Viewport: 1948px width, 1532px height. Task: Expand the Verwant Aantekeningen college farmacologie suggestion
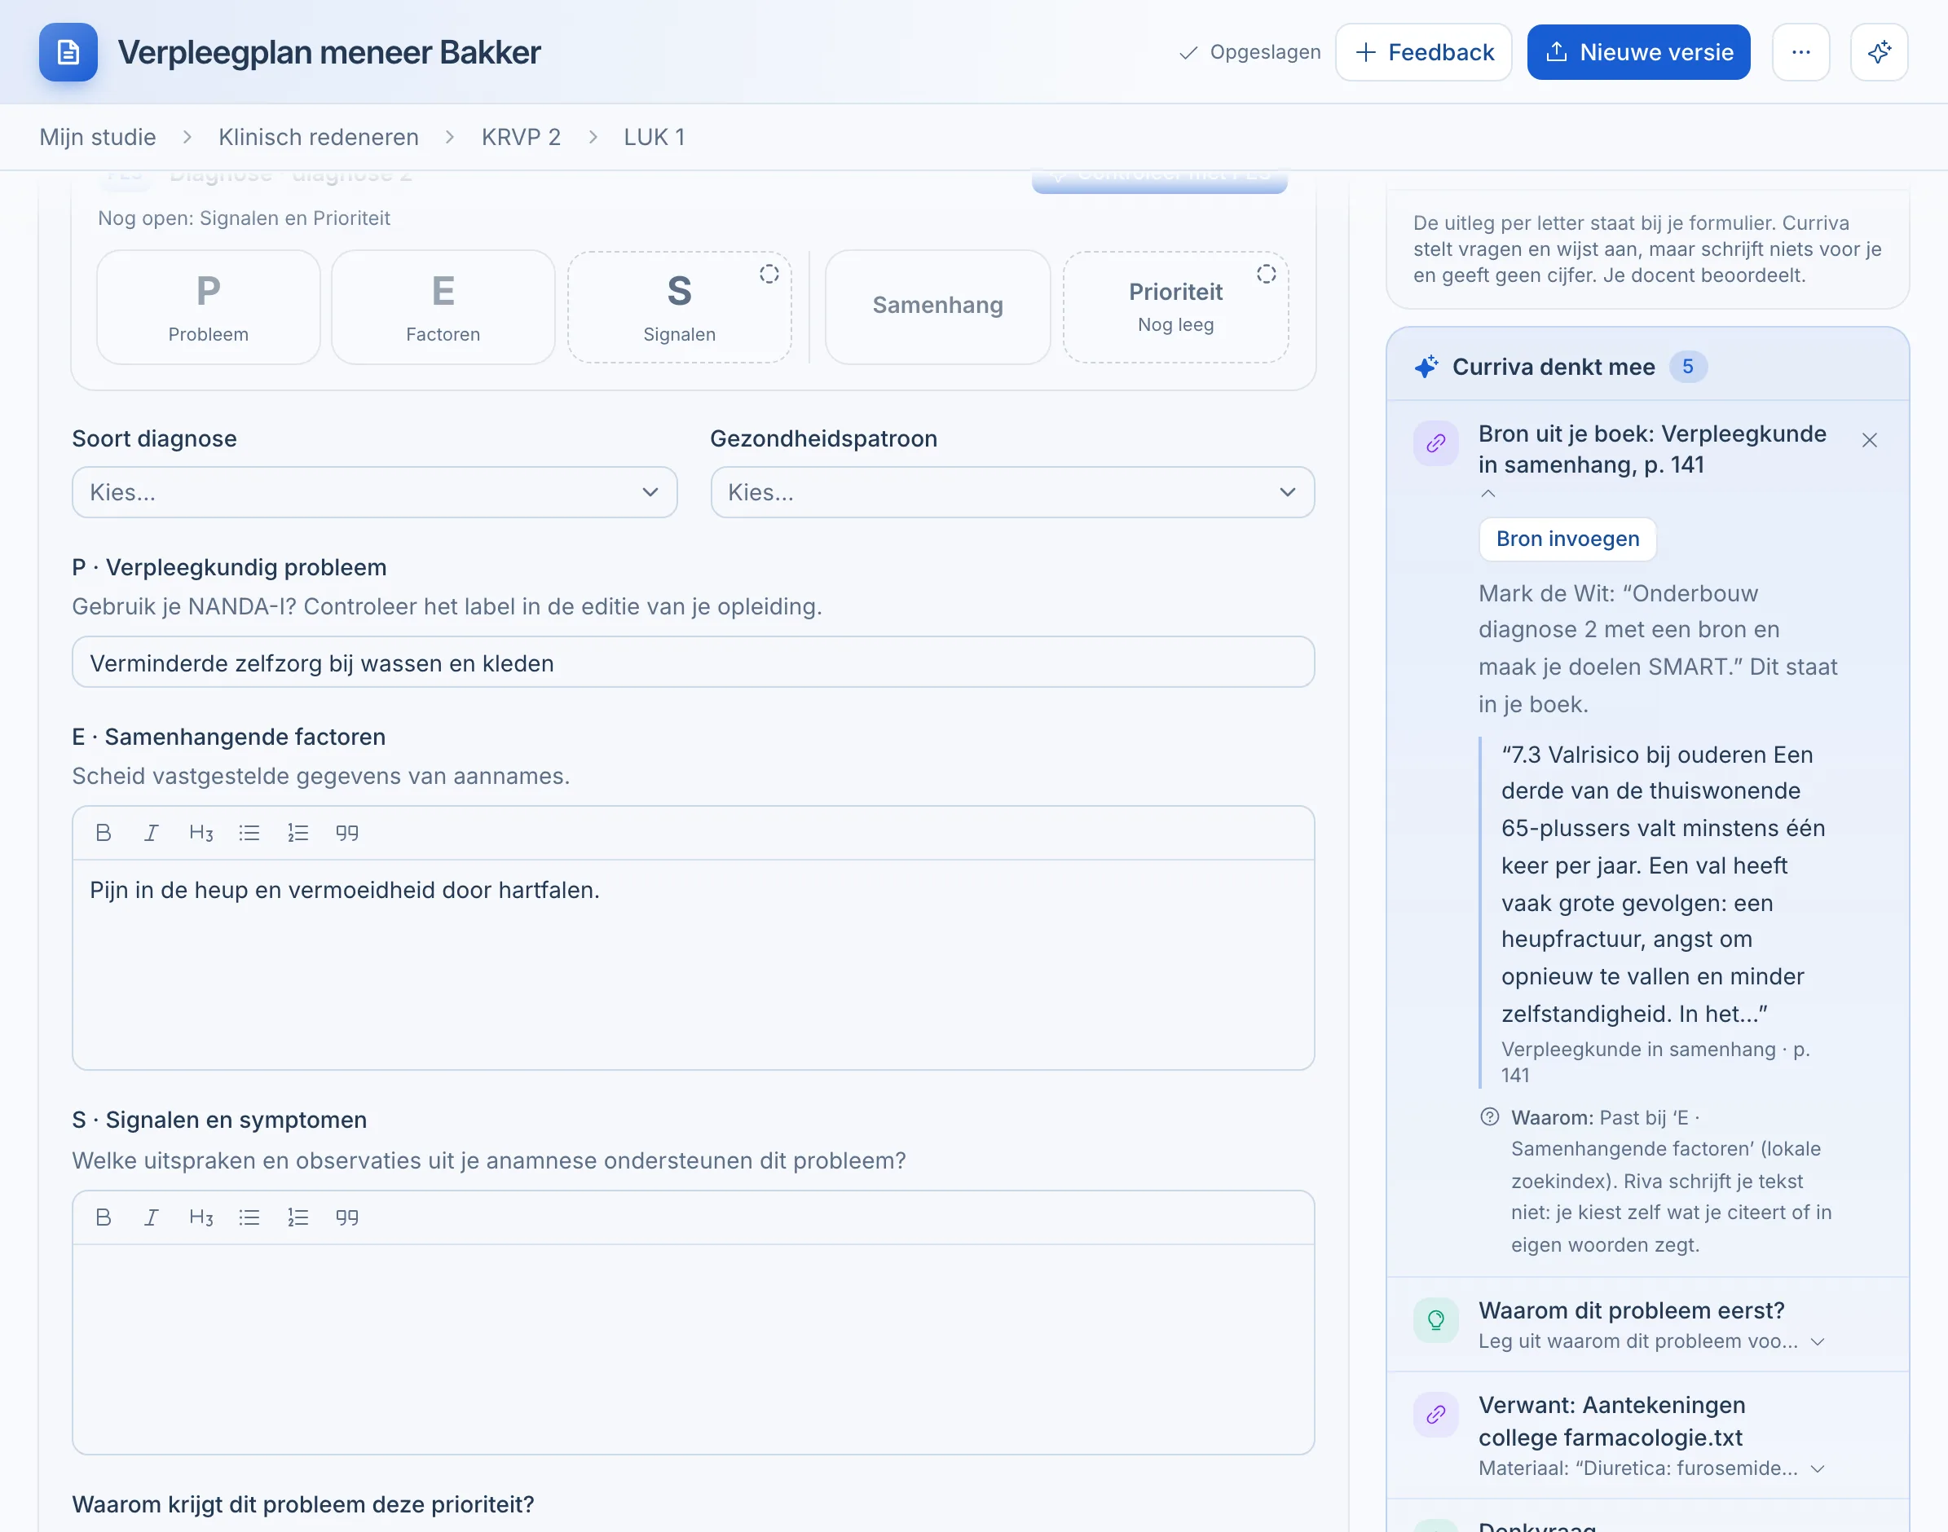(x=1818, y=1468)
